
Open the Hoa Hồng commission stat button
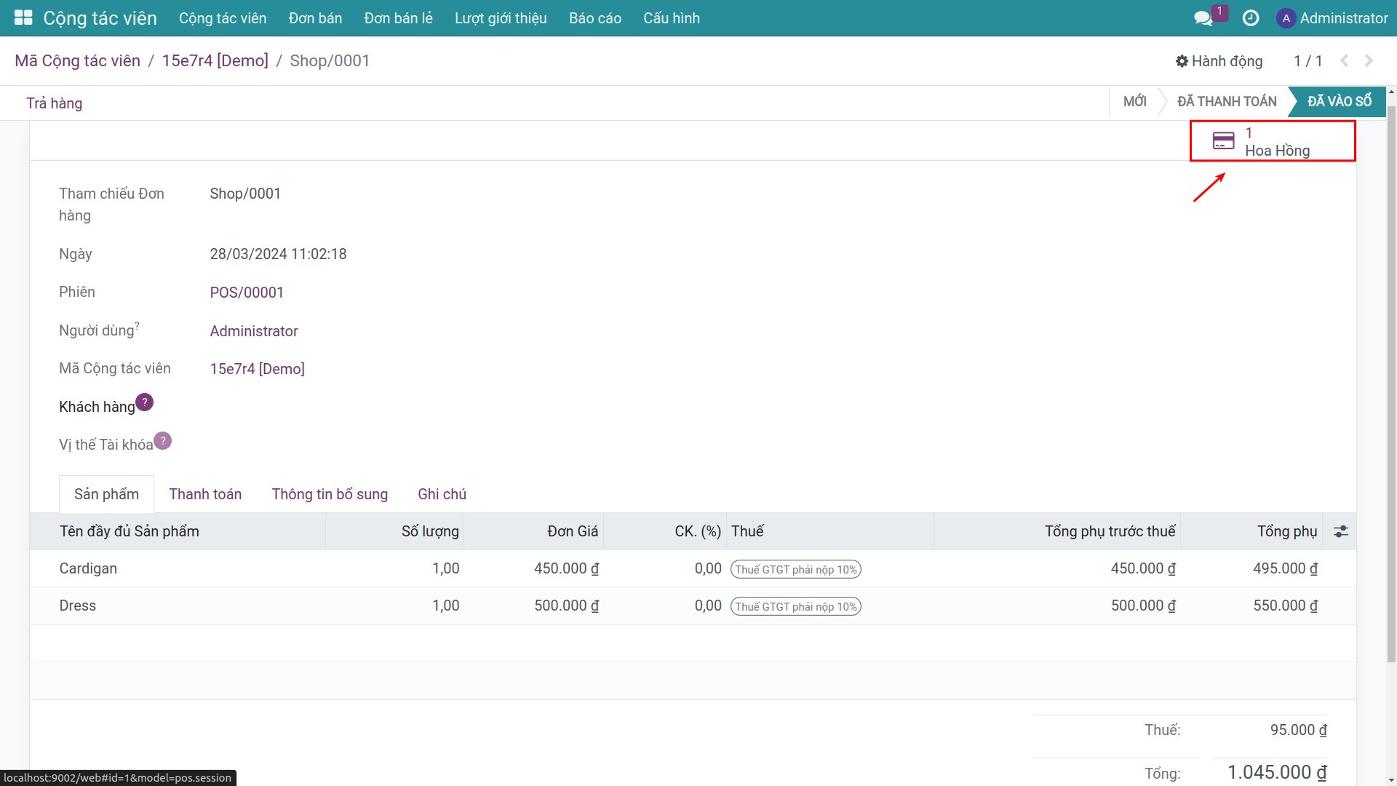(1273, 141)
